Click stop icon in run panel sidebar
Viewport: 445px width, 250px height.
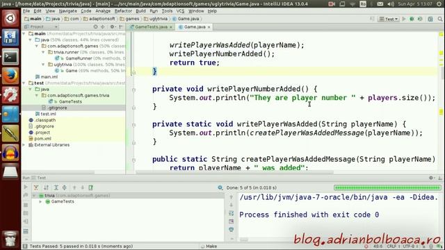tap(26, 205)
